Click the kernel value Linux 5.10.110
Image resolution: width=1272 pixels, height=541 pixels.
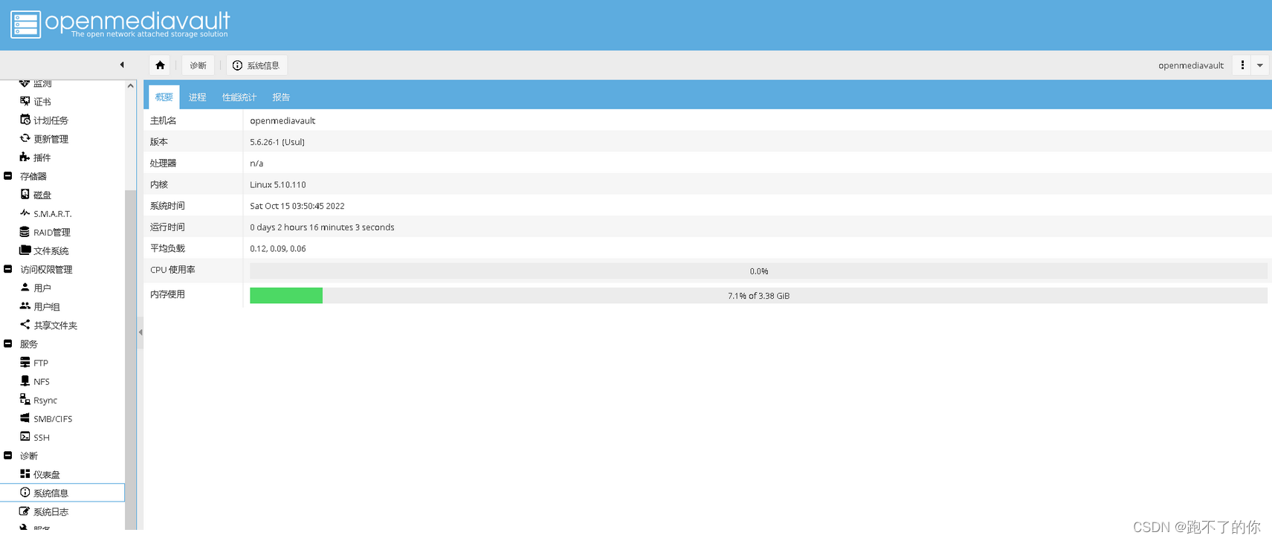pos(278,184)
